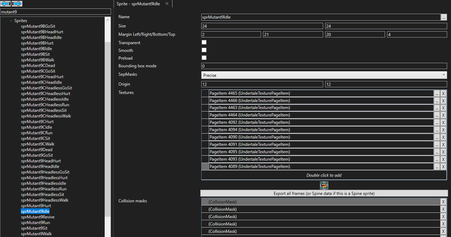The width and height of the screenshot is (451, 237).
Task: Switch to the Sprite - sprMutant9Idle tab
Action: pos(139,4)
